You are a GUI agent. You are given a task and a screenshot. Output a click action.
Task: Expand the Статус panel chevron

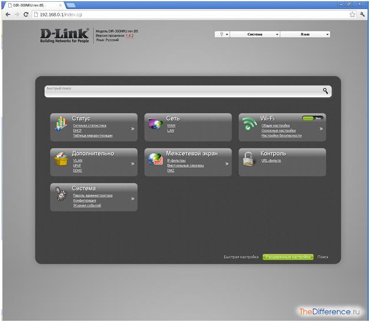[x=133, y=129]
